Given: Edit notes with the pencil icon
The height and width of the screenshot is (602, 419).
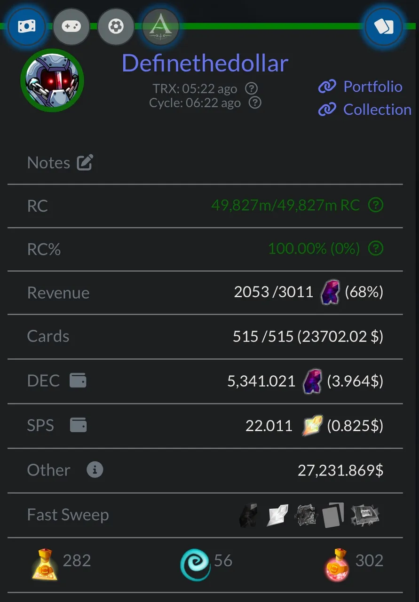Looking at the screenshot, I should (x=85, y=162).
